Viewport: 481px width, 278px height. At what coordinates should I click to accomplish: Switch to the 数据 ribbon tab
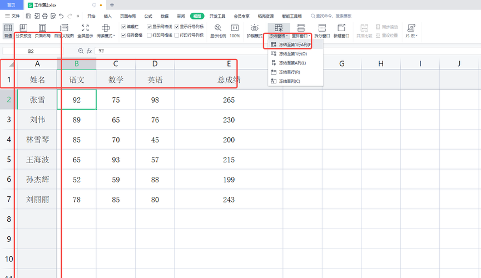click(x=165, y=16)
